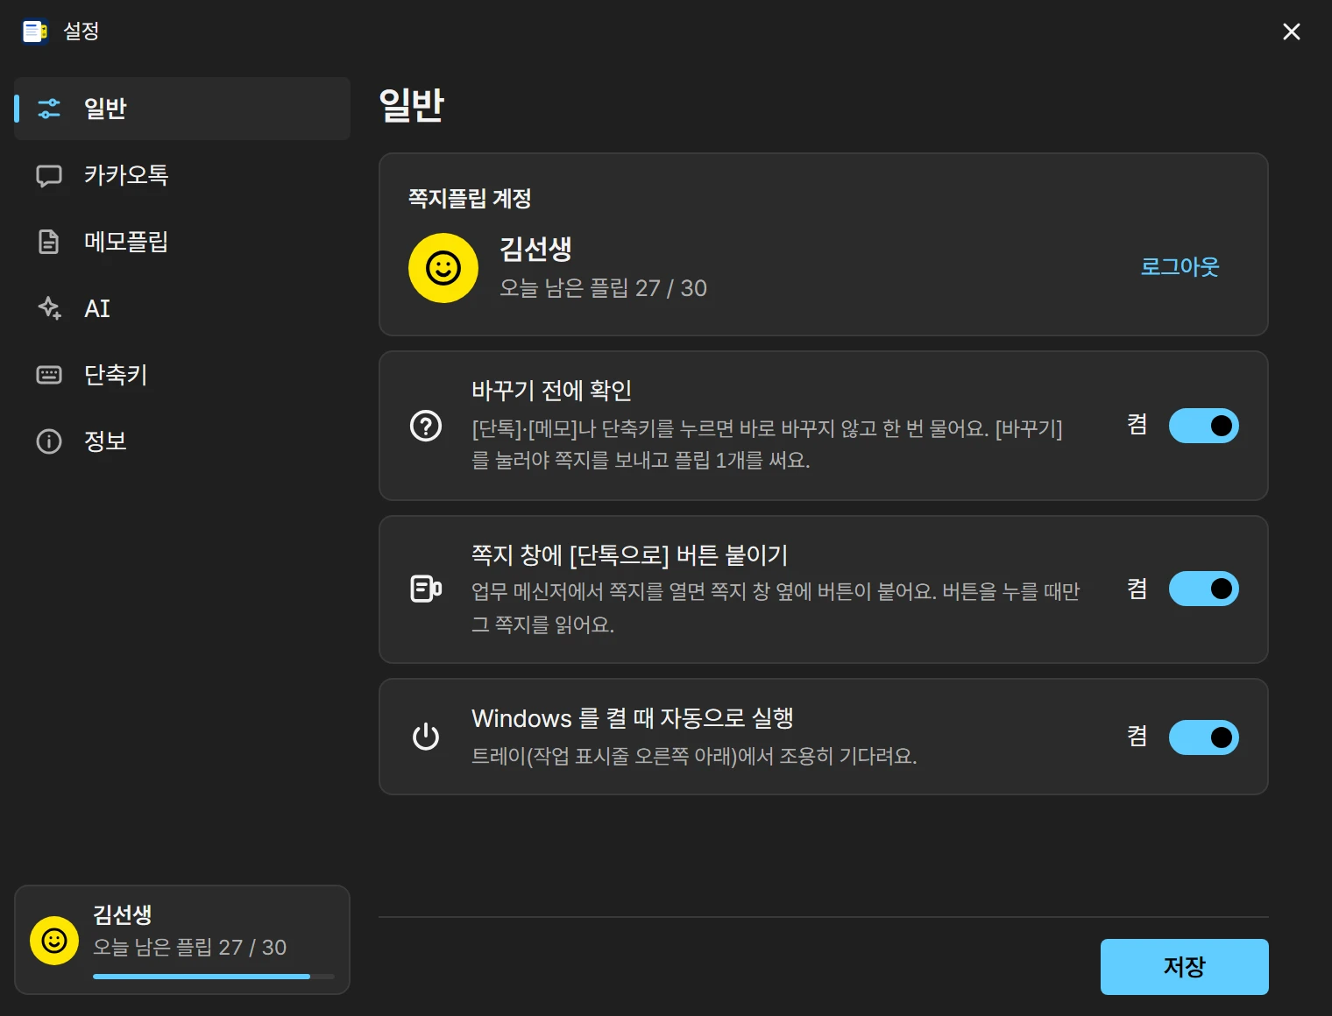Open the 메모플립 settings tab
The width and height of the screenshot is (1332, 1016).
182,242
